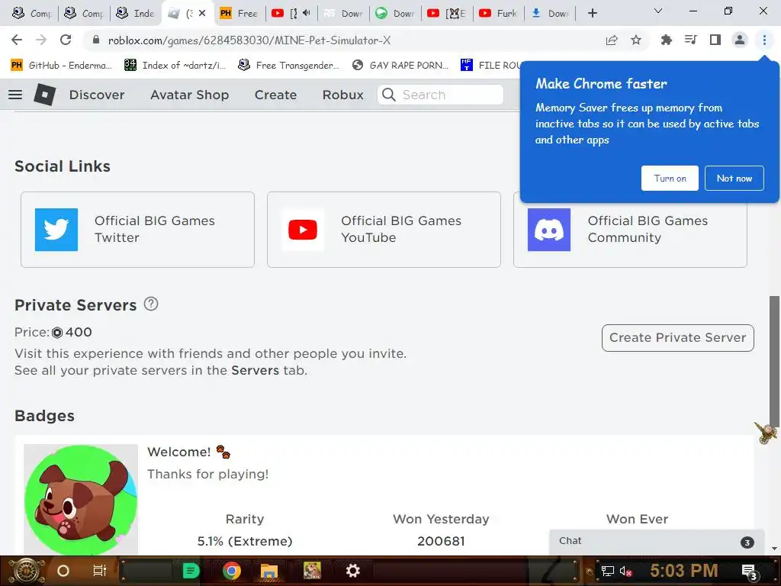Go forward with the browser forward arrow

41,40
